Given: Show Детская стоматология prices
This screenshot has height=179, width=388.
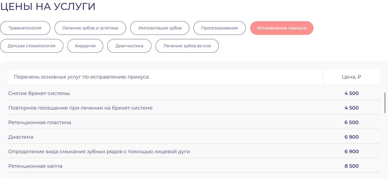Looking at the screenshot, I should point(31,46).
